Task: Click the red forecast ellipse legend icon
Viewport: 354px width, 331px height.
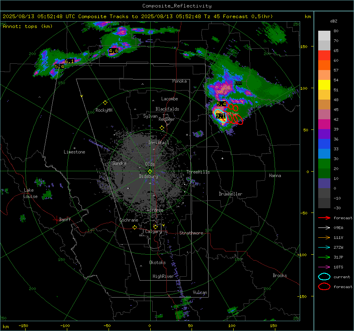Action: pos(324,287)
